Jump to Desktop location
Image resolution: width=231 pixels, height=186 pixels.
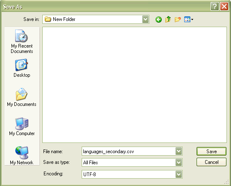22,68
